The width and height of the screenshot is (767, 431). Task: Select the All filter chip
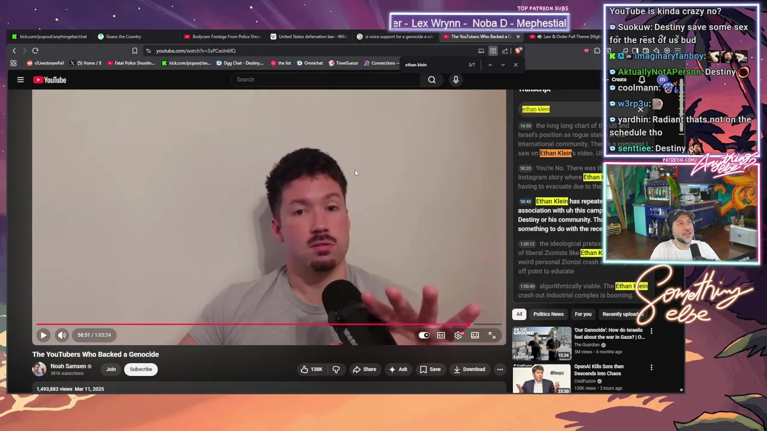[x=520, y=314]
